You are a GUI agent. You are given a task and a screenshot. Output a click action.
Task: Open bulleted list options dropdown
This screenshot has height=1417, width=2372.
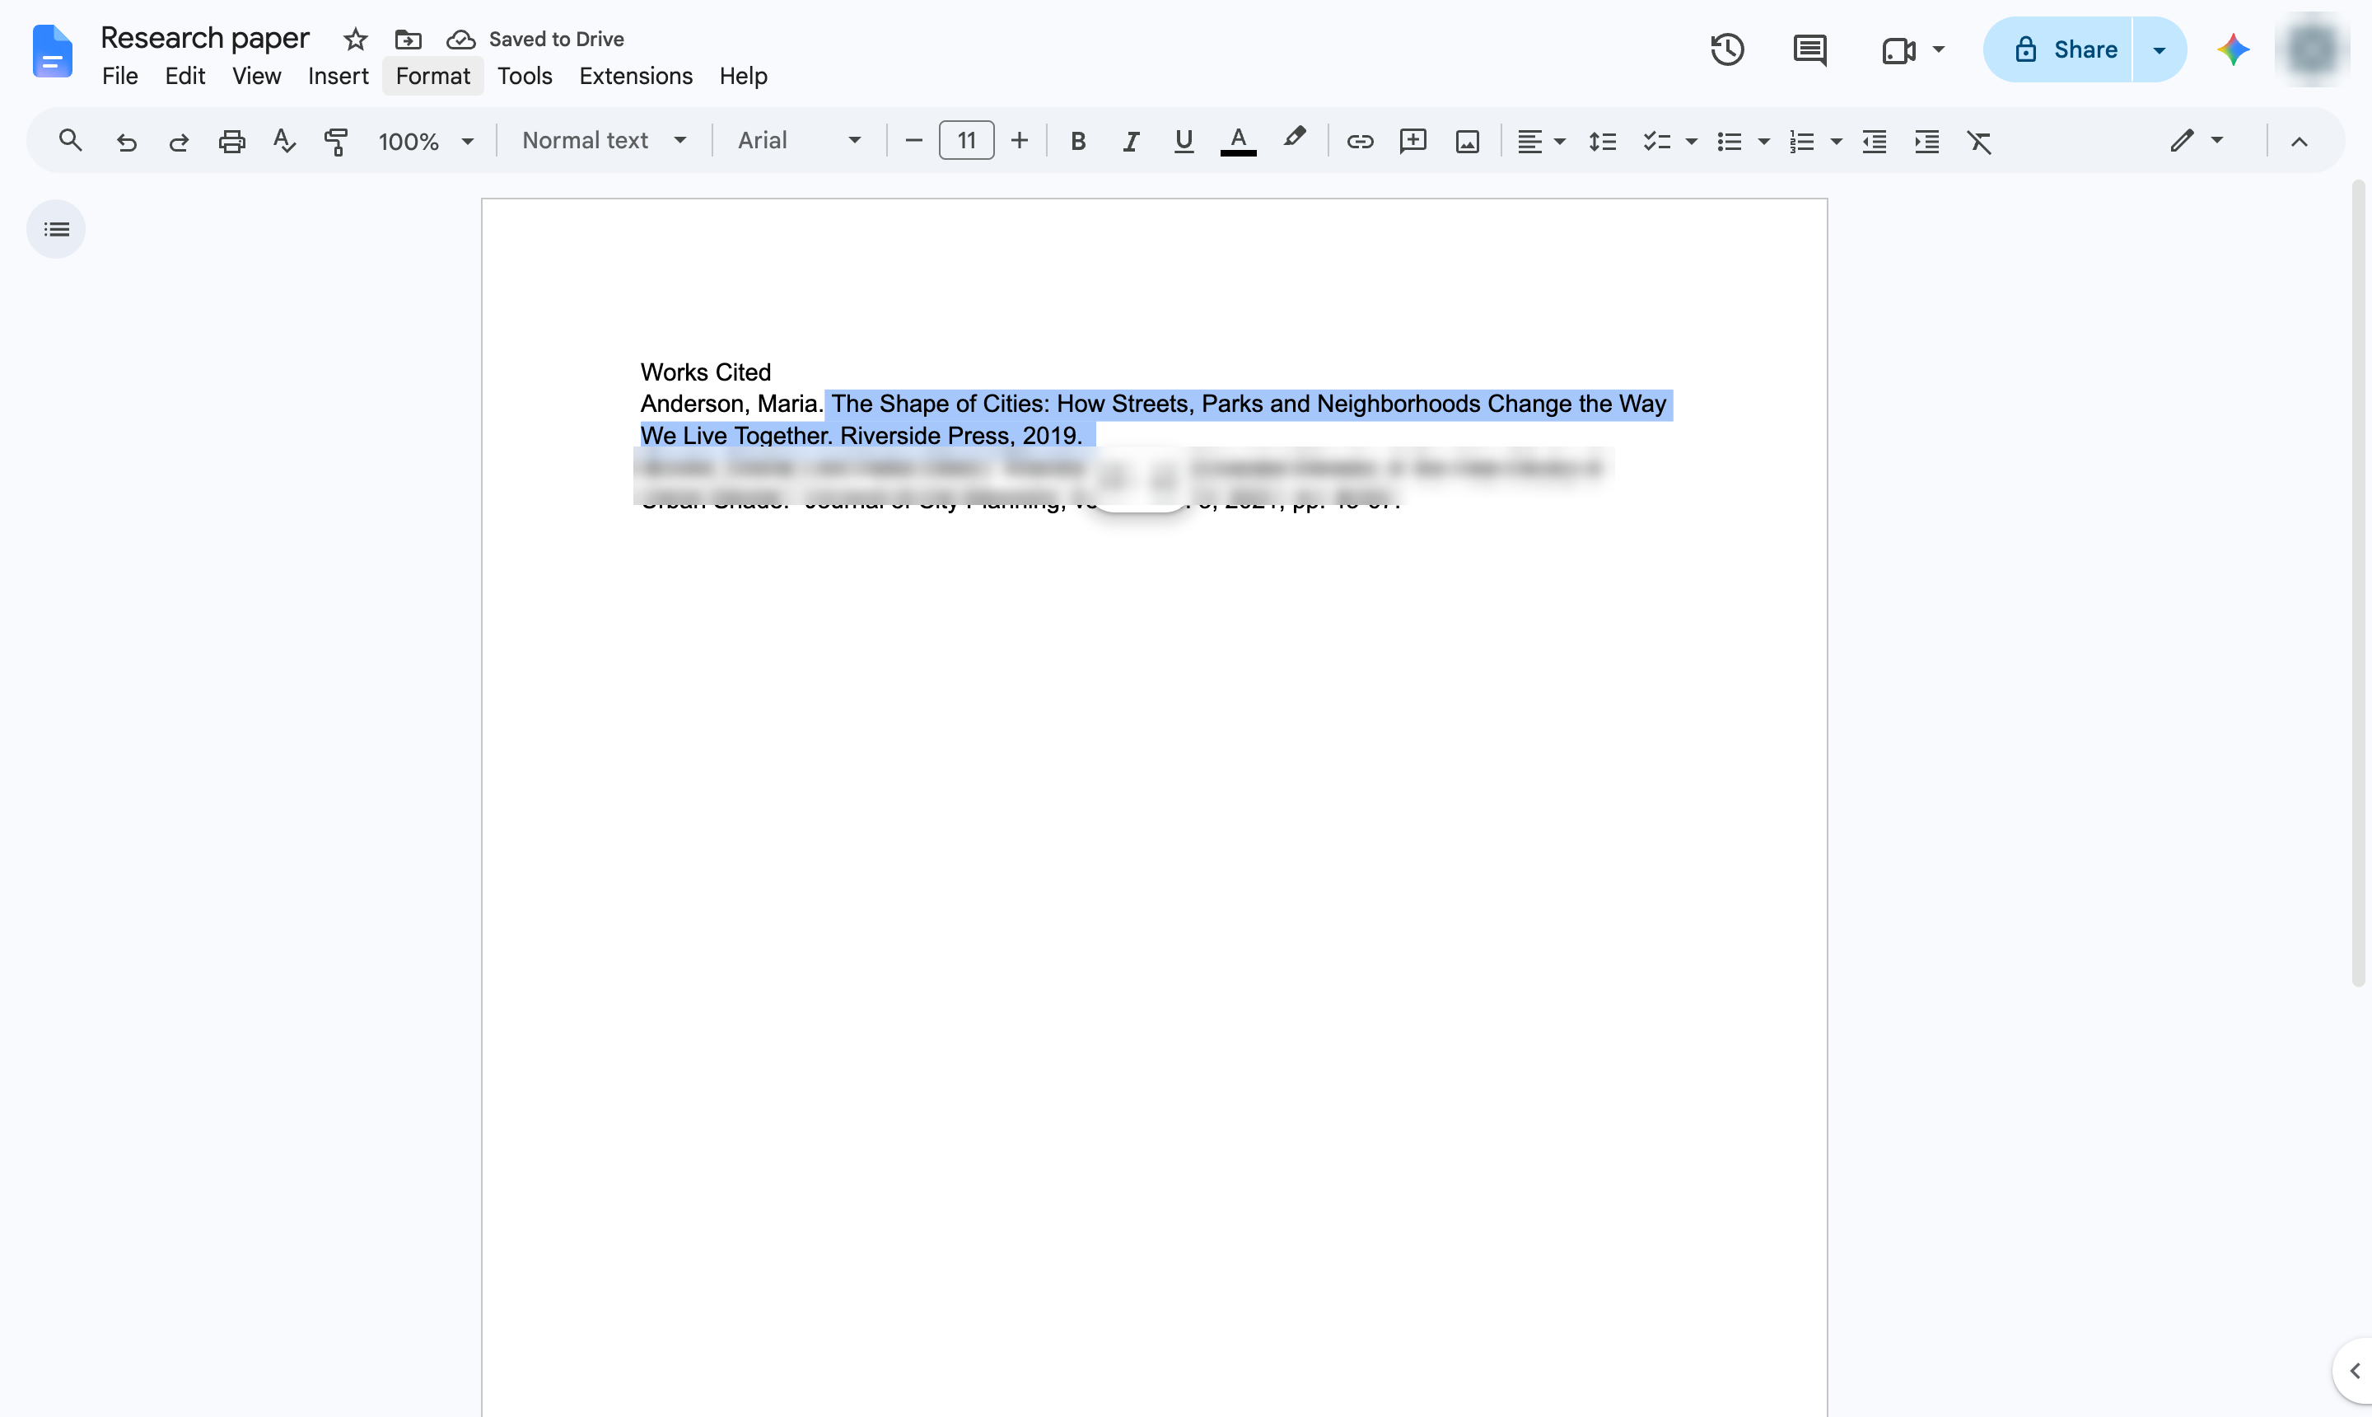[x=1764, y=142]
